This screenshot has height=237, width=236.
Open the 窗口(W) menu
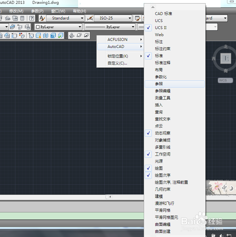point(58,11)
